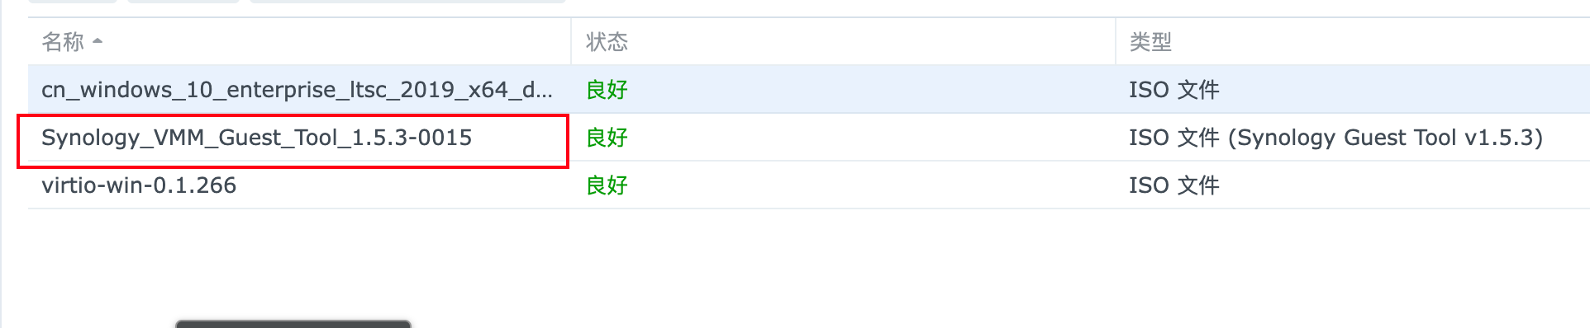The image size is (1590, 328).
Task: Click ISO 文件 type of virtio-win row
Action: [1174, 185]
